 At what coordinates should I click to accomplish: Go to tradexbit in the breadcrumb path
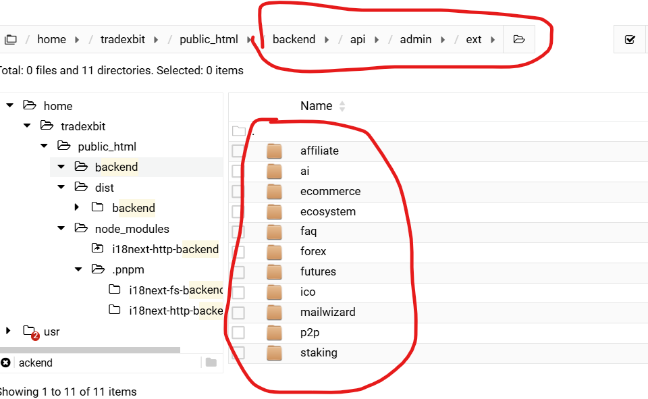pyautogui.click(x=123, y=39)
